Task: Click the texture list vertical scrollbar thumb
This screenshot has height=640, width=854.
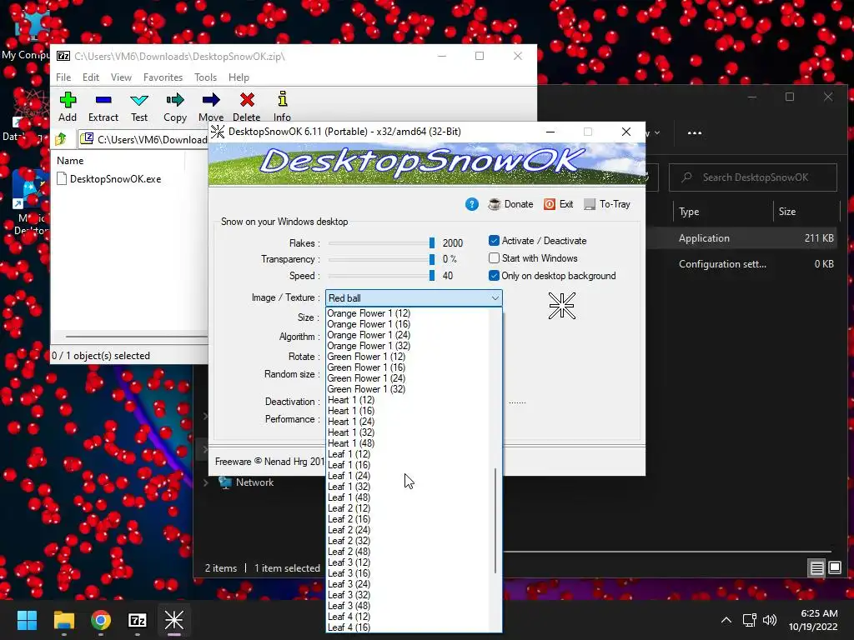Action: point(495,520)
